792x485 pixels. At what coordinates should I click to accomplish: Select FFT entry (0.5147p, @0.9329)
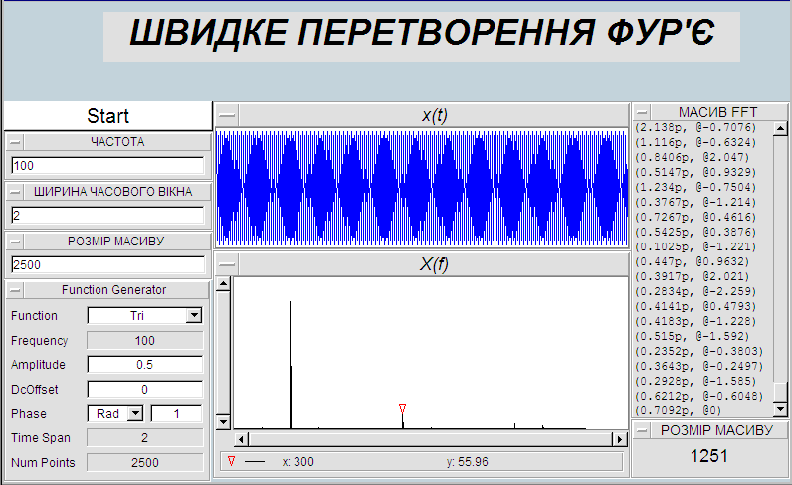tap(695, 173)
